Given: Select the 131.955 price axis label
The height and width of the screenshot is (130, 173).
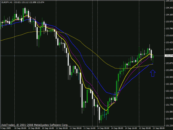Looking at the screenshot, I should (x=169, y=98).
